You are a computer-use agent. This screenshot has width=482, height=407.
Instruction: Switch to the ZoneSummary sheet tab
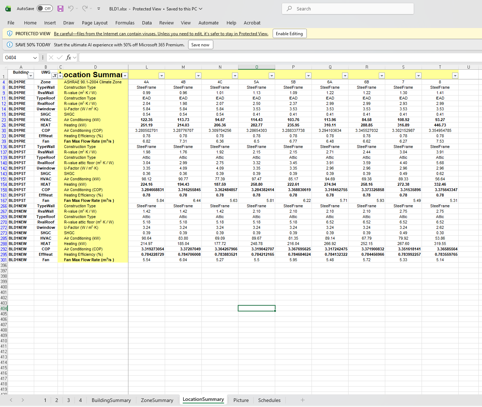157,400
